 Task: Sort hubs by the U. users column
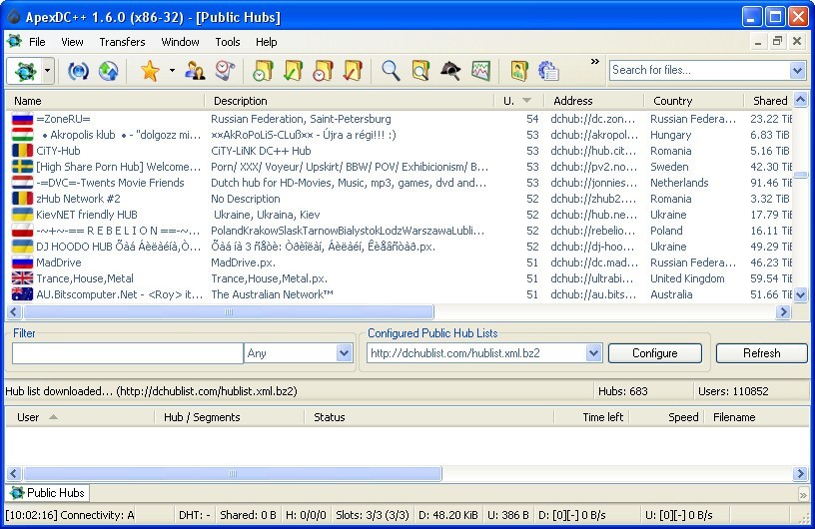click(518, 101)
